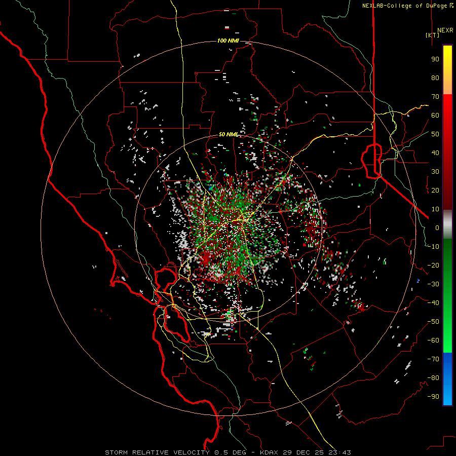Click the 80 value on the velocity scale
The height and width of the screenshot is (456, 456).
point(435,78)
